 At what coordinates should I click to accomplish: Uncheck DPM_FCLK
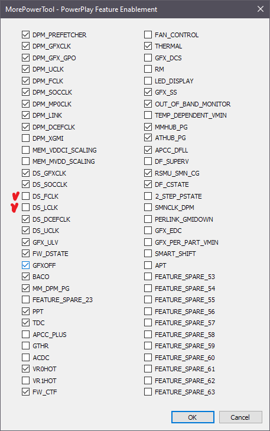(25, 81)
